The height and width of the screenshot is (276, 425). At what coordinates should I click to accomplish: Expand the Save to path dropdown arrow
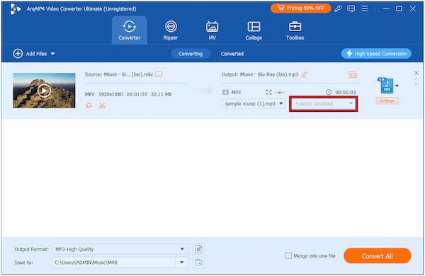[182, 262]
